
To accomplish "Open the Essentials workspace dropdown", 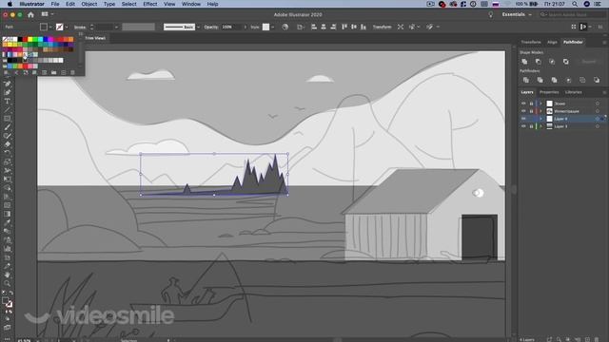I will click(x=517, y=15).
